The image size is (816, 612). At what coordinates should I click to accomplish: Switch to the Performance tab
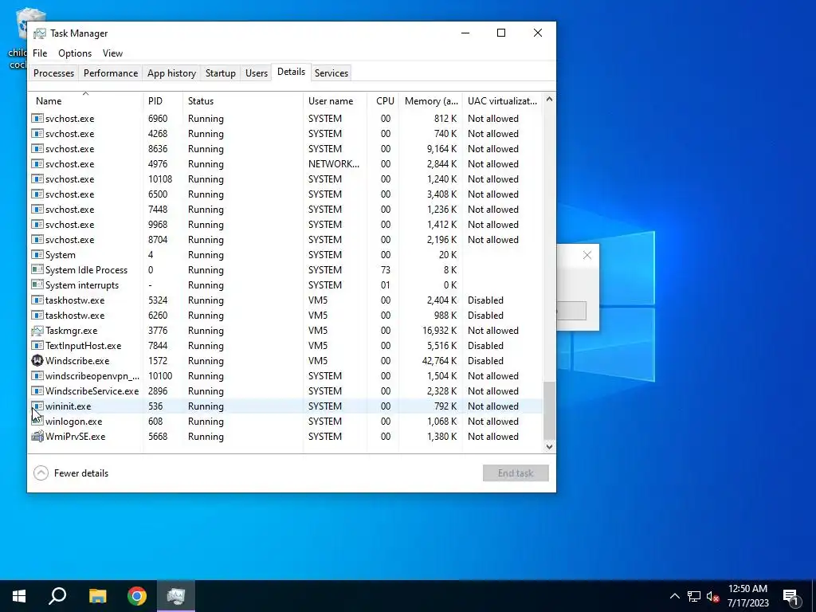111,73
